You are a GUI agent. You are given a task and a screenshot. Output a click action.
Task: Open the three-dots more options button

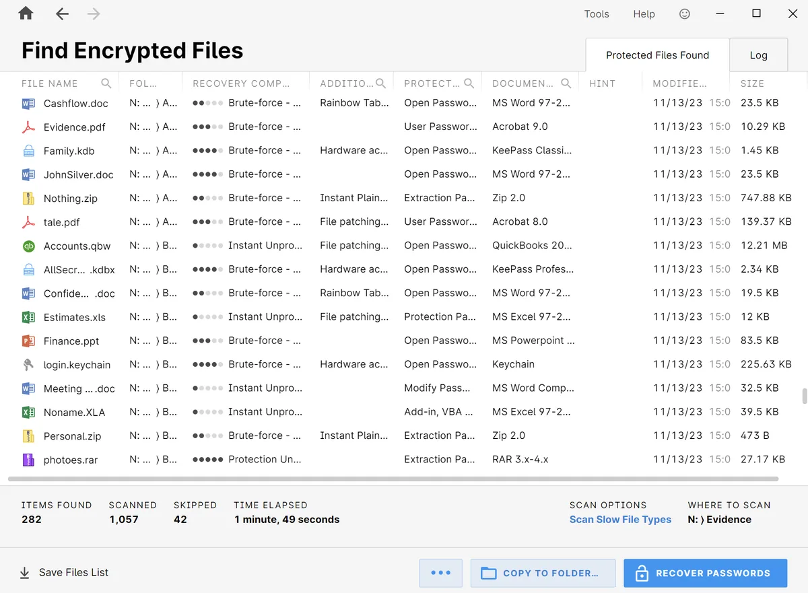pos(440,573)
